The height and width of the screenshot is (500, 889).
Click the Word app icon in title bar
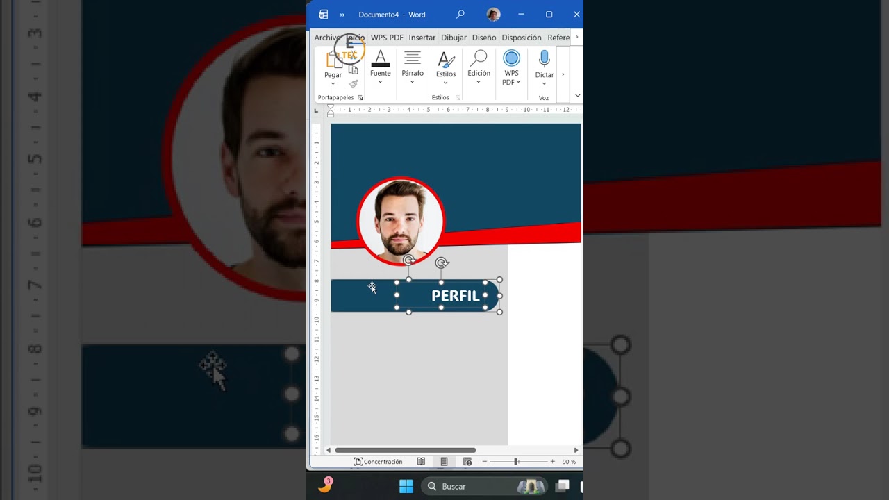[x=323, y=15]
